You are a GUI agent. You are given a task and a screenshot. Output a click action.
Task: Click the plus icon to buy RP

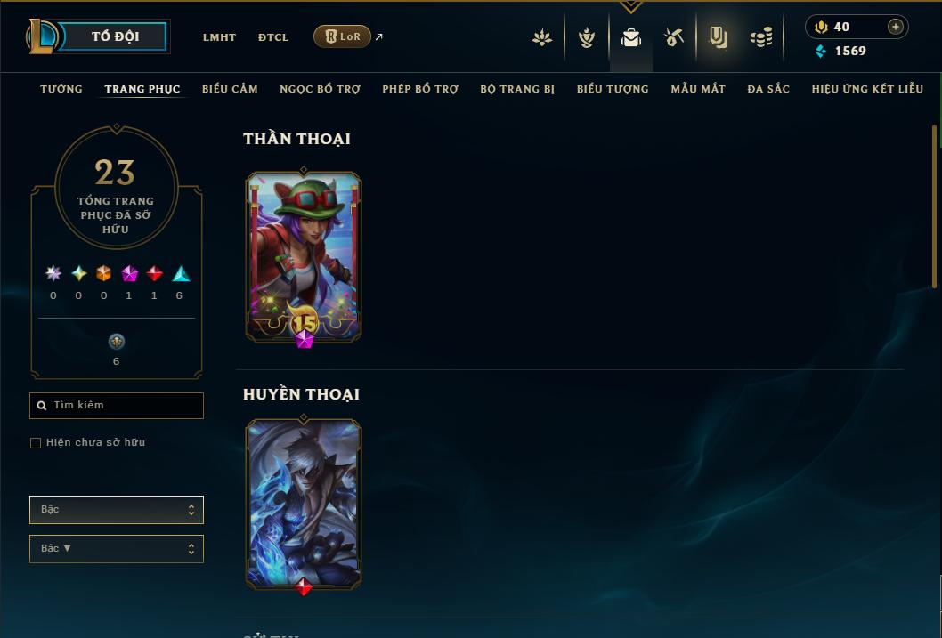click(x=895, y=27)
